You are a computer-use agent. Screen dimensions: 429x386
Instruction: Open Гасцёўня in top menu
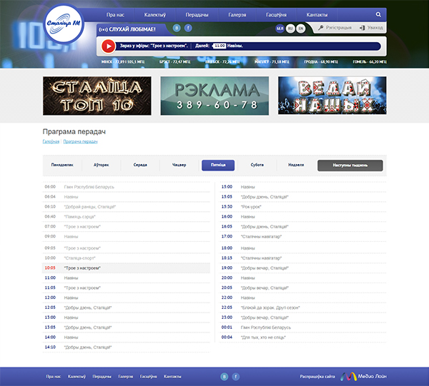[276, 15]
